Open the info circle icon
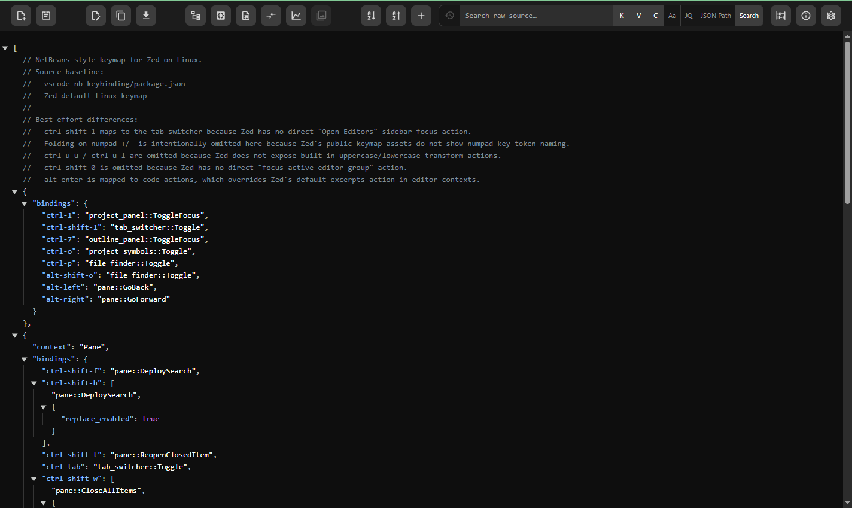Viewport: 852px width, 508px height. coord(806,16)
